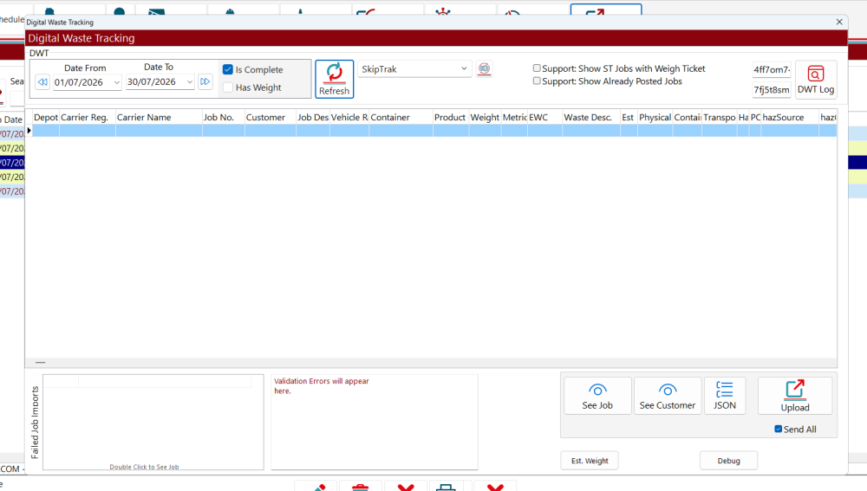This screenshot has width=867, height=491.
Task: Sort by Physical column header
Action: (x=655, y=117)
